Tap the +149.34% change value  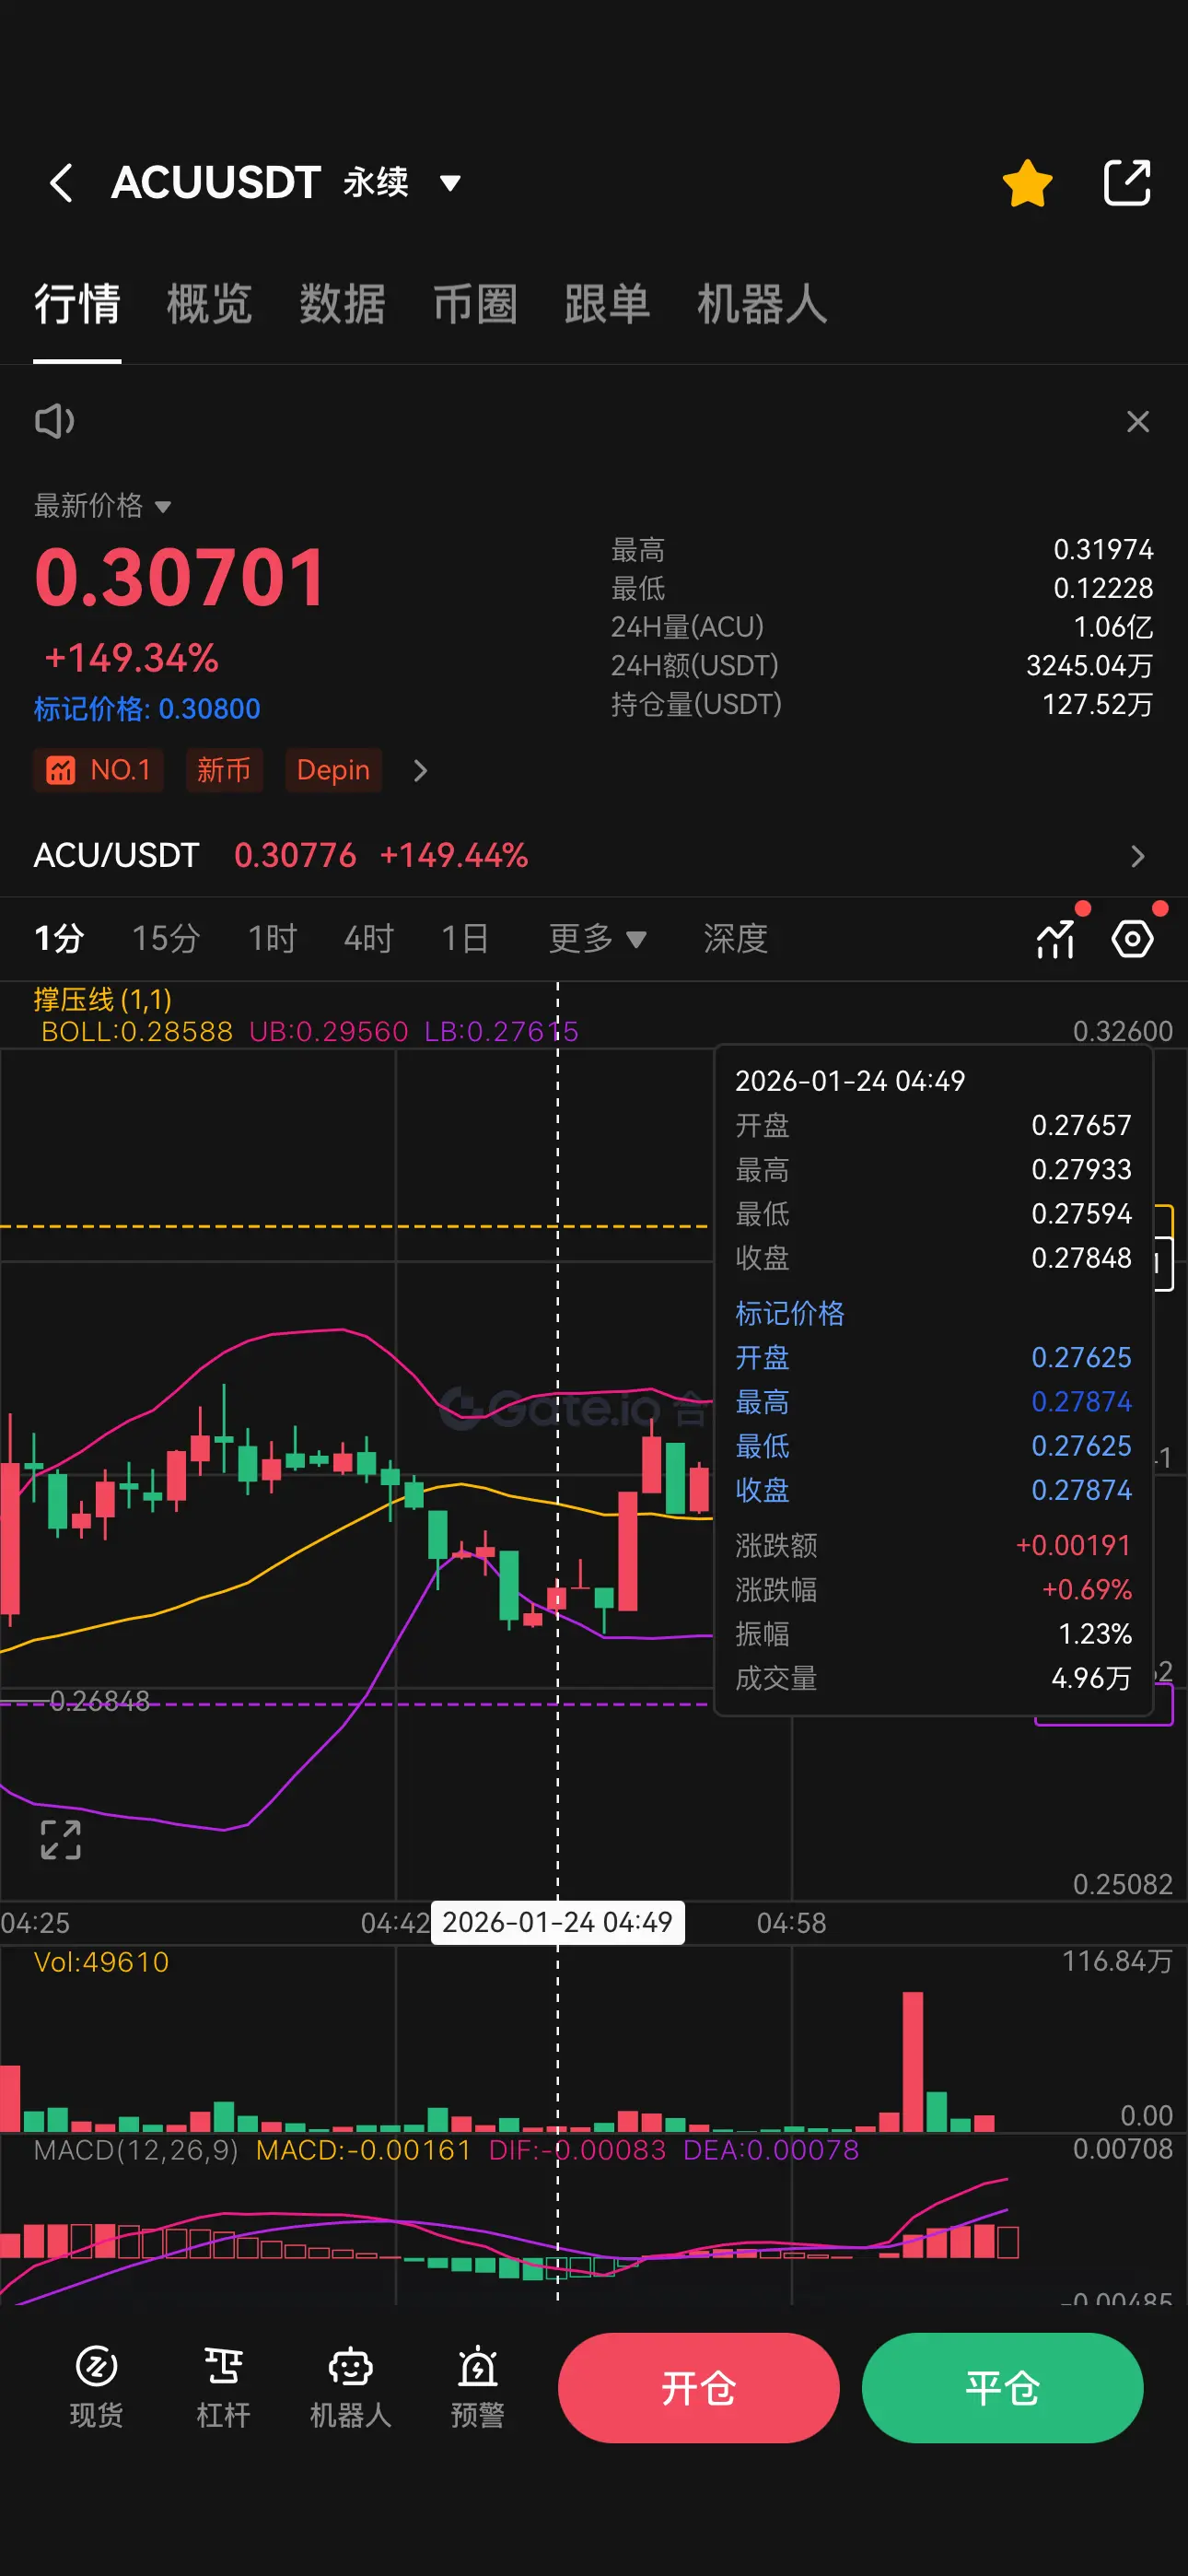point(132,658)
